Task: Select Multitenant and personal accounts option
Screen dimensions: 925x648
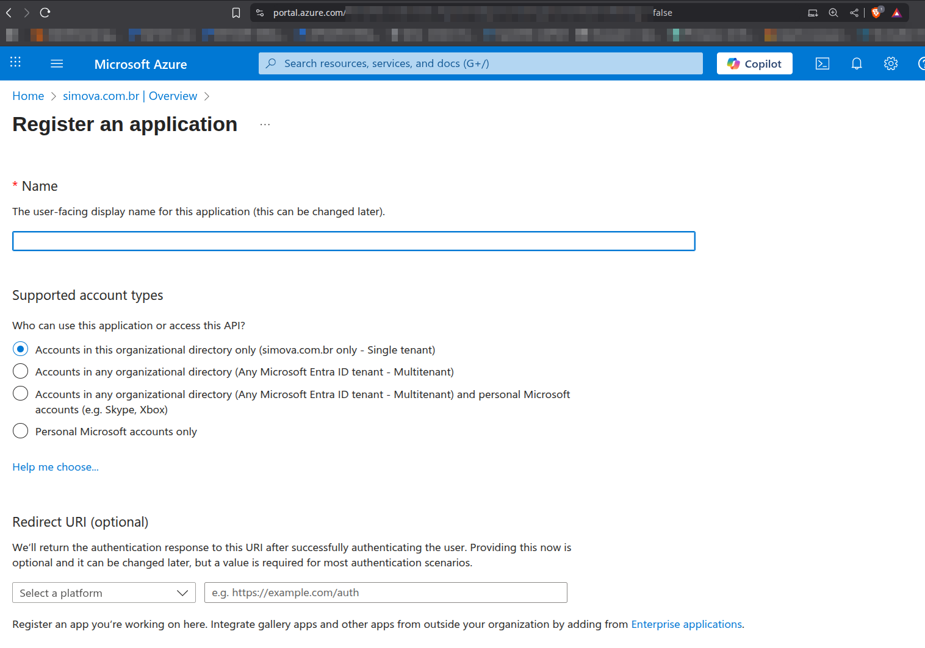Action: pos(21,394)
